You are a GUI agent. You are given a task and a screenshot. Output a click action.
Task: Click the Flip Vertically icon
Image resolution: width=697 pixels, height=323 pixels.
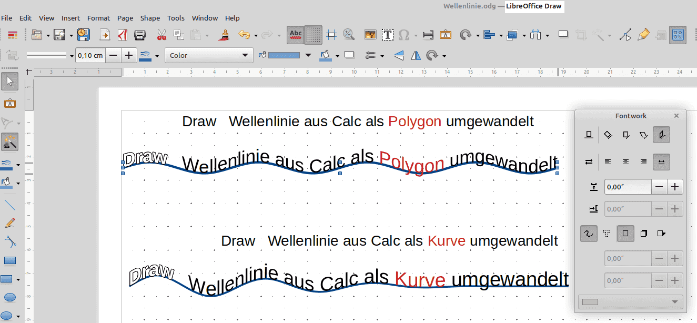[x=399, y=55]
